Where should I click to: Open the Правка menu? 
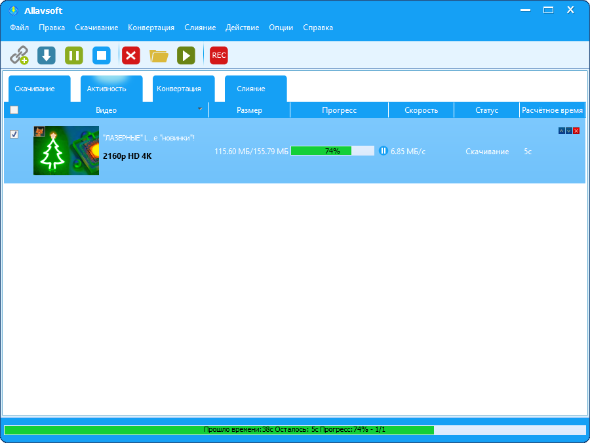coord(52,28)
